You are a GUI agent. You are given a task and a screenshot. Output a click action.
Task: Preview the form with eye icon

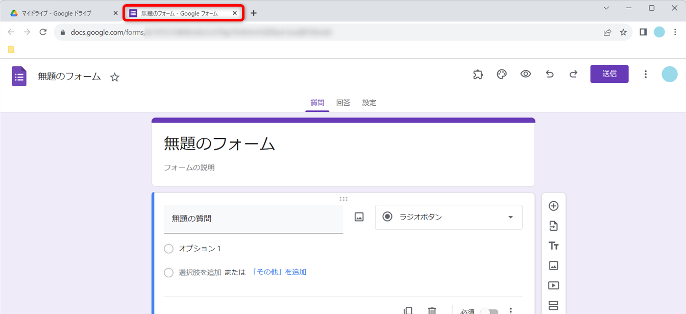[x=526, y=74]
